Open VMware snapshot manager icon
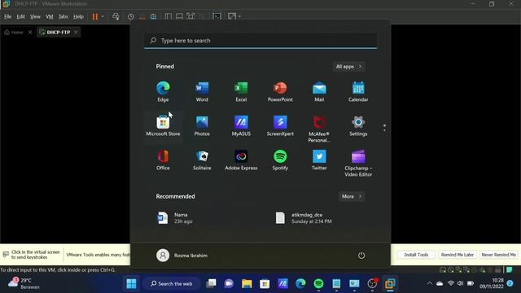The height and width of the screenshot is (293, 521). 153,16
